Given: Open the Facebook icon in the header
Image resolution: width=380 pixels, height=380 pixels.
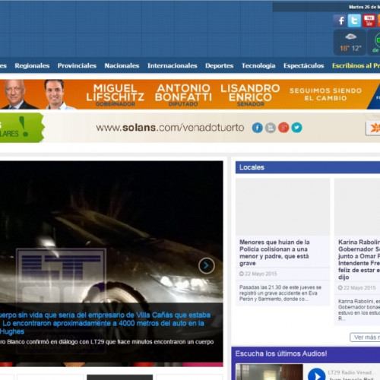Looking at the screenshot, I should [340, 21].
